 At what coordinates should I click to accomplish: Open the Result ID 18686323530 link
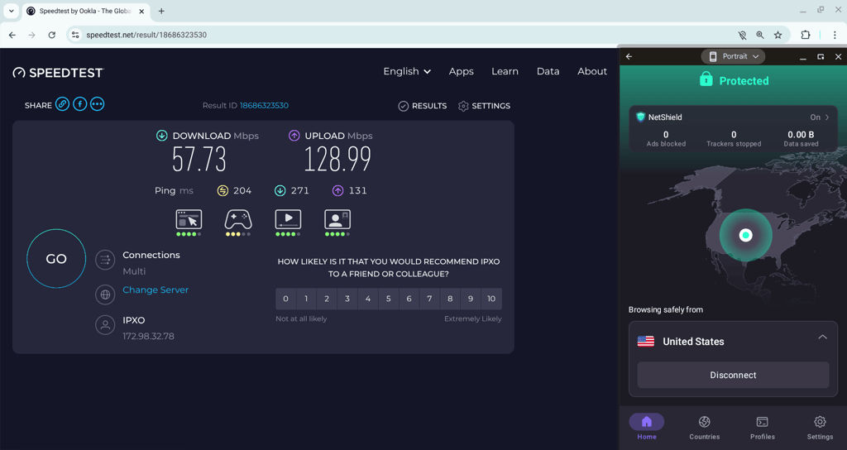click(x=264, y=105)
